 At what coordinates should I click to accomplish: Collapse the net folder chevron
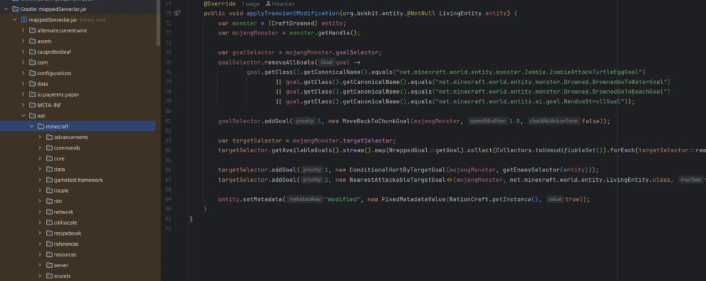coord(23,116)
